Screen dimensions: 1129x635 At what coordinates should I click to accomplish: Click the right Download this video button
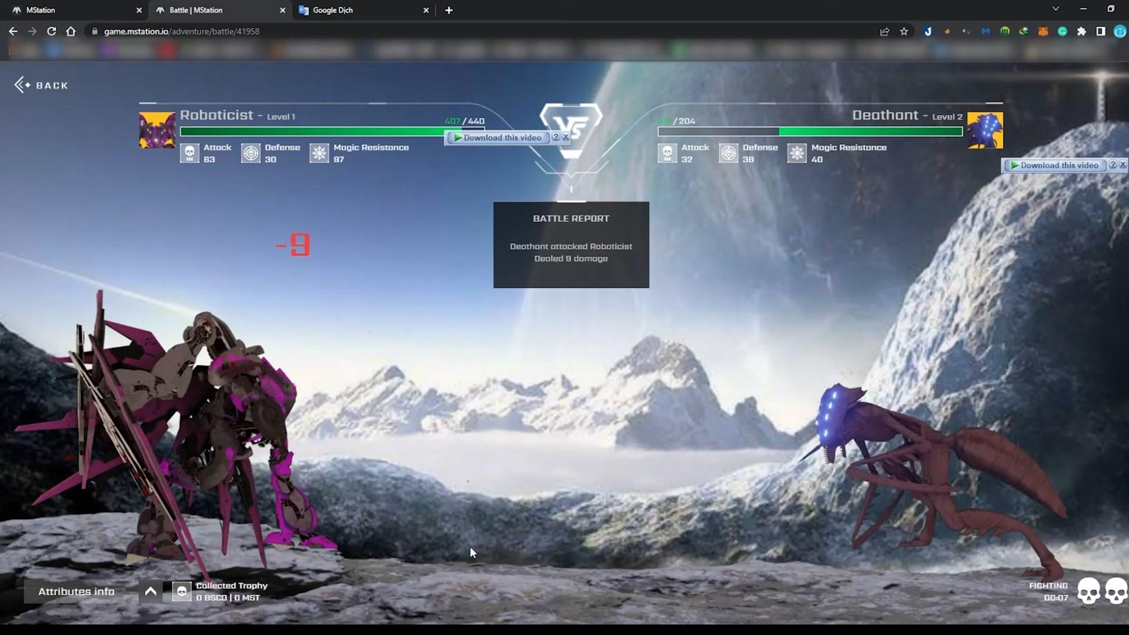click(1054, 165)
